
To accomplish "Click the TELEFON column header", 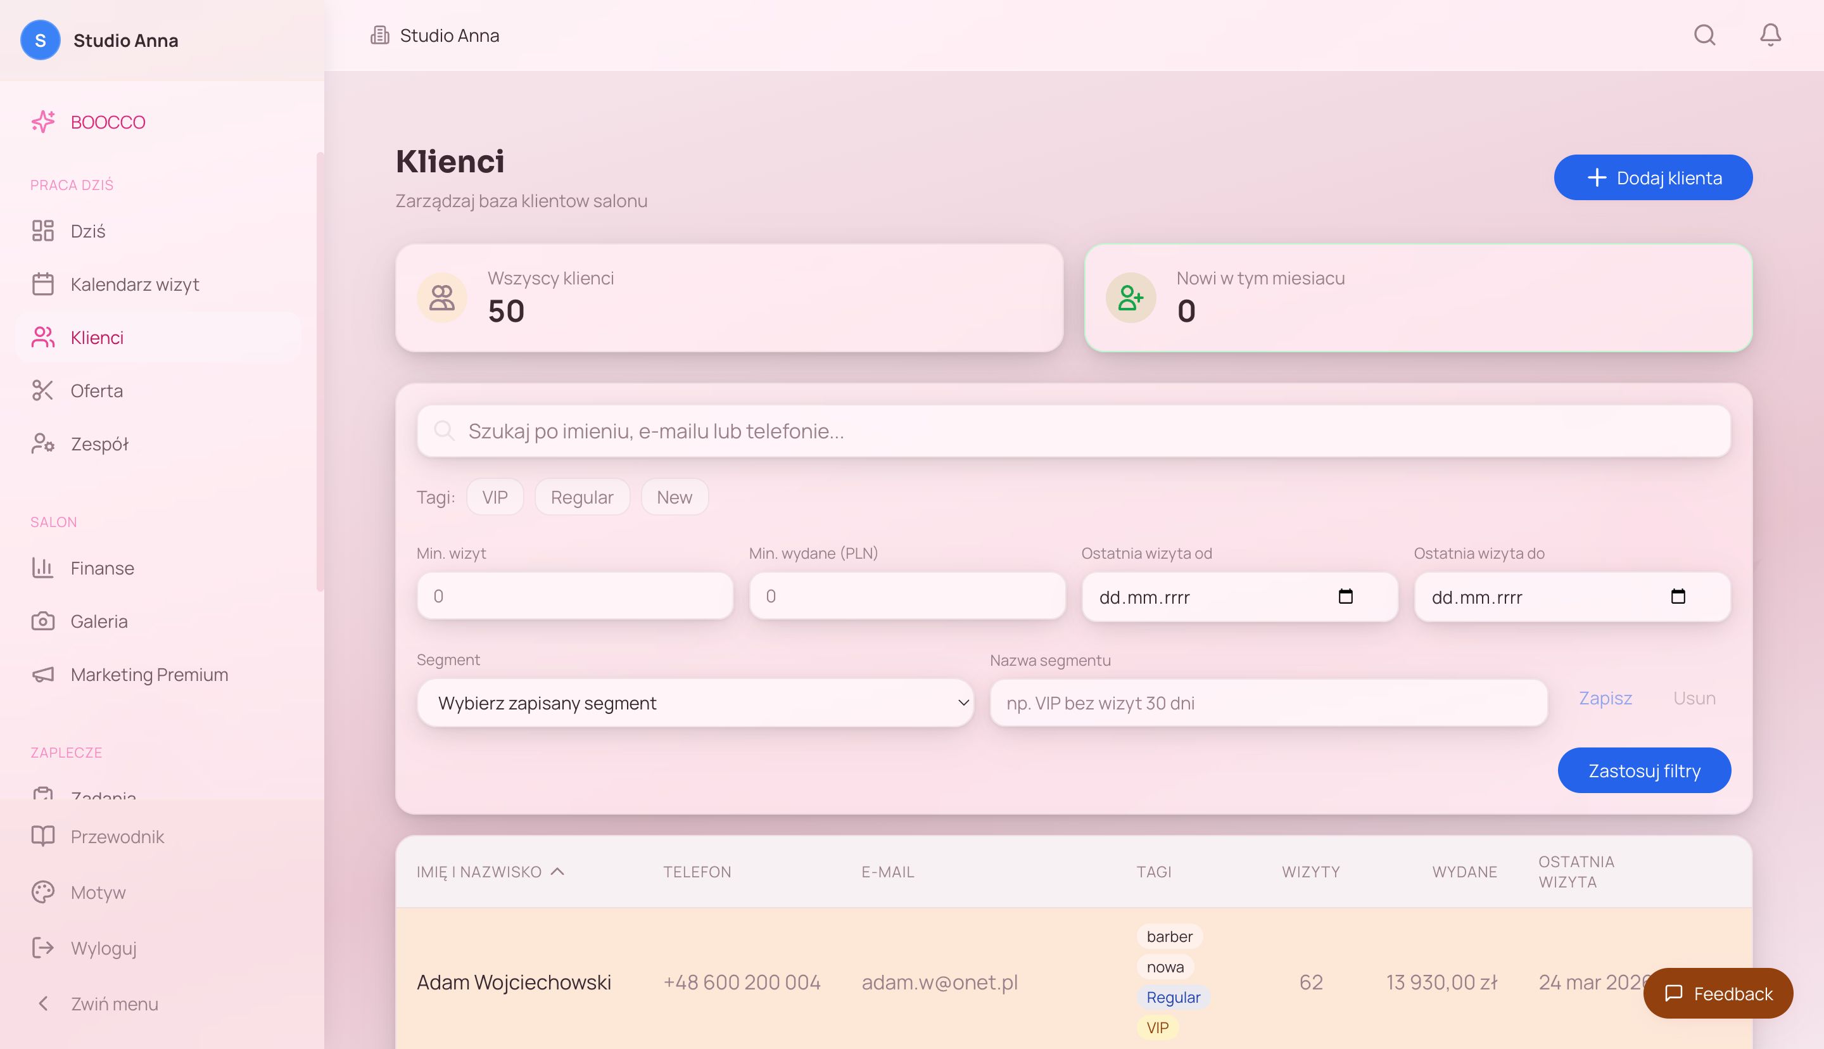I will 696,872.
